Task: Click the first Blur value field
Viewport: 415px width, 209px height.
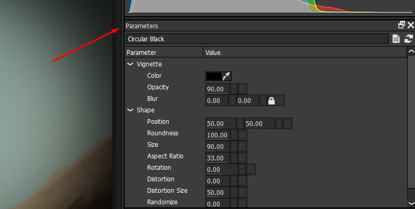Action: pyautogui.click(x=217, y=100)
